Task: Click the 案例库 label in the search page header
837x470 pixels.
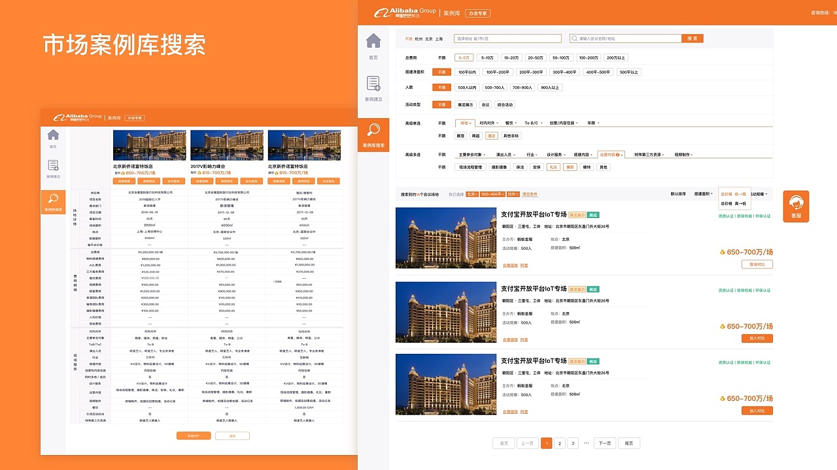Action: pyautogui.click(x=452, y=13)
